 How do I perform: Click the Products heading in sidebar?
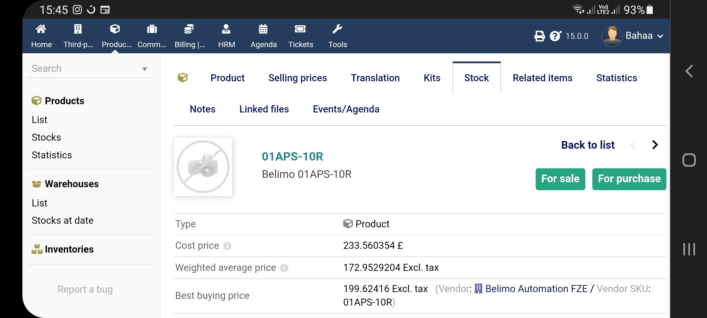click(x=65, y=101)
